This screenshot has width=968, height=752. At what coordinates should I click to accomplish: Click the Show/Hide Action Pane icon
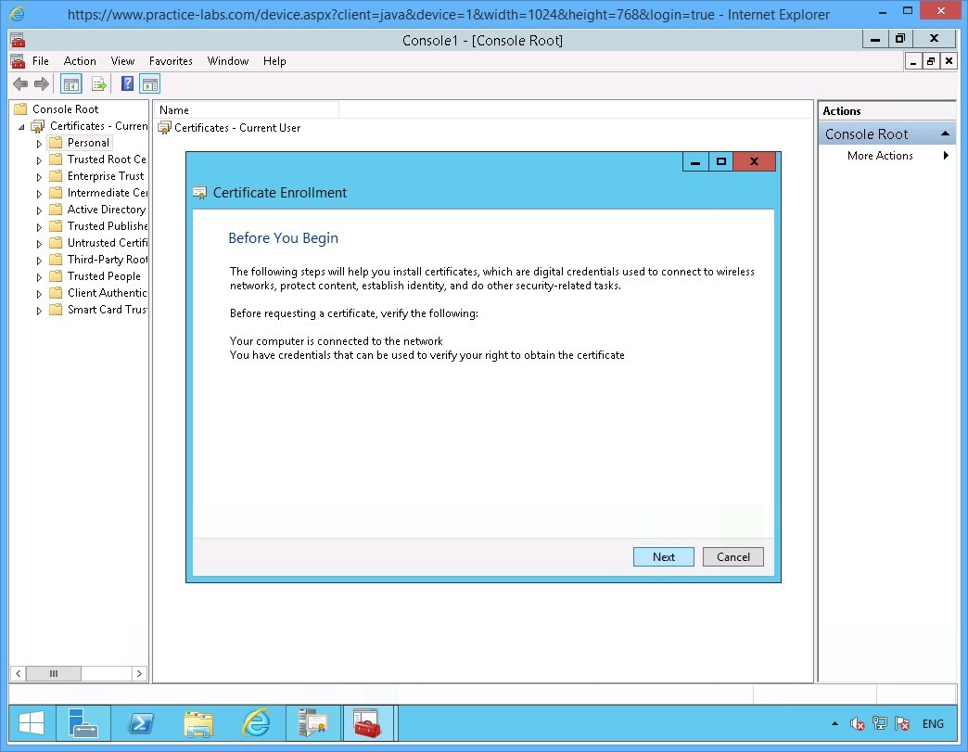tap(150, 83)
